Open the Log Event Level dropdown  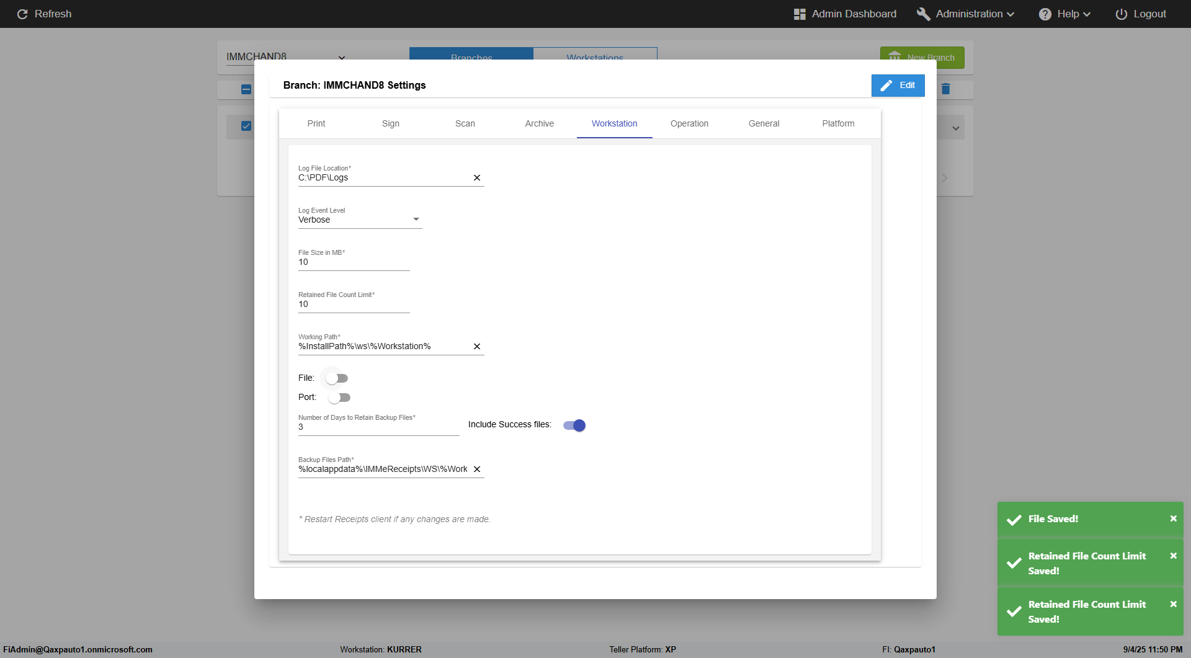pyautogui.click(x=360, y=220)
